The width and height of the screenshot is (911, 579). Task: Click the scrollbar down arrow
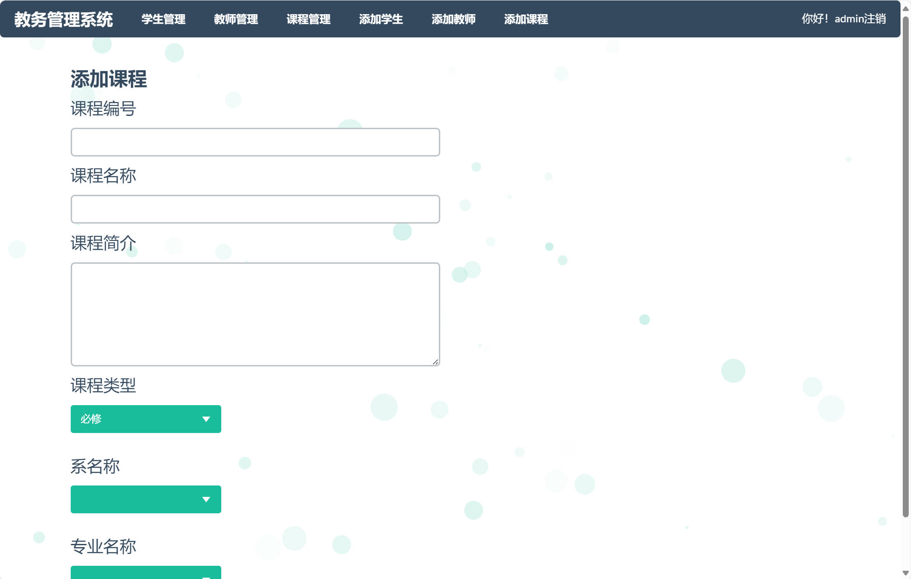tap(906, 573)
